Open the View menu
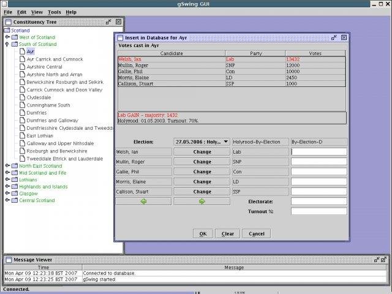Image resolution: width=392 pixels, height=294 pixels. 37,12
